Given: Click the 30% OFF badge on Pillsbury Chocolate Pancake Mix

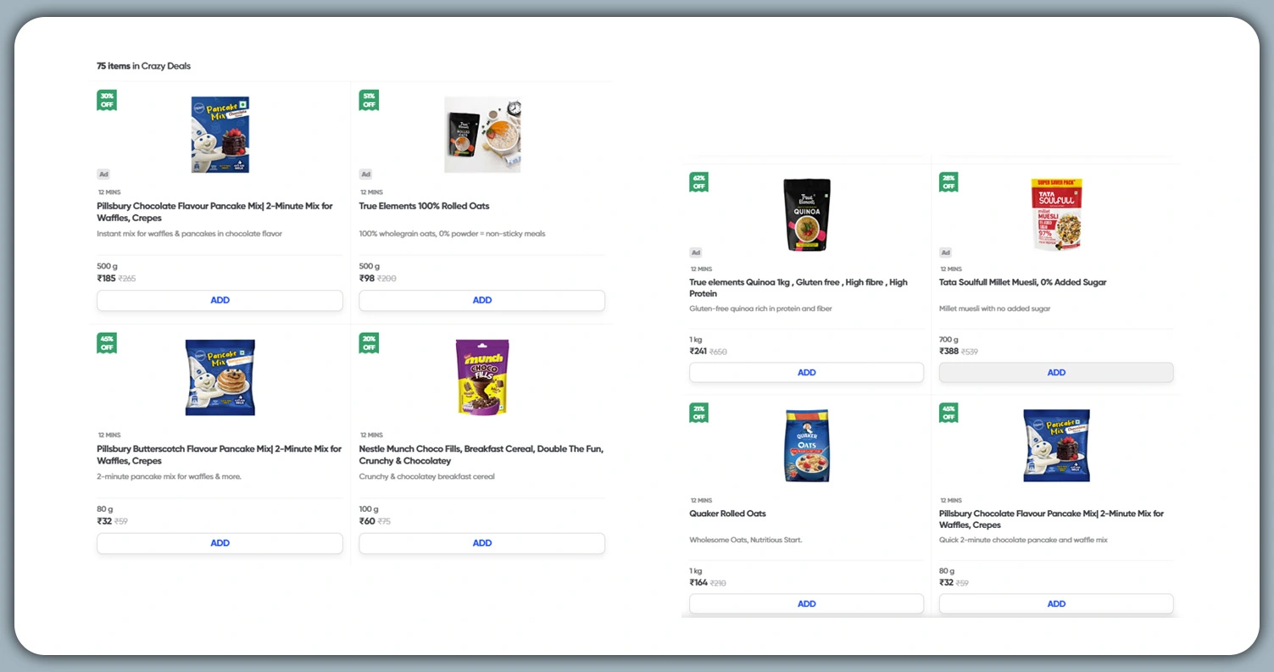Looking at the screenshot, I should pyautogui.click(x=106, y=100).
